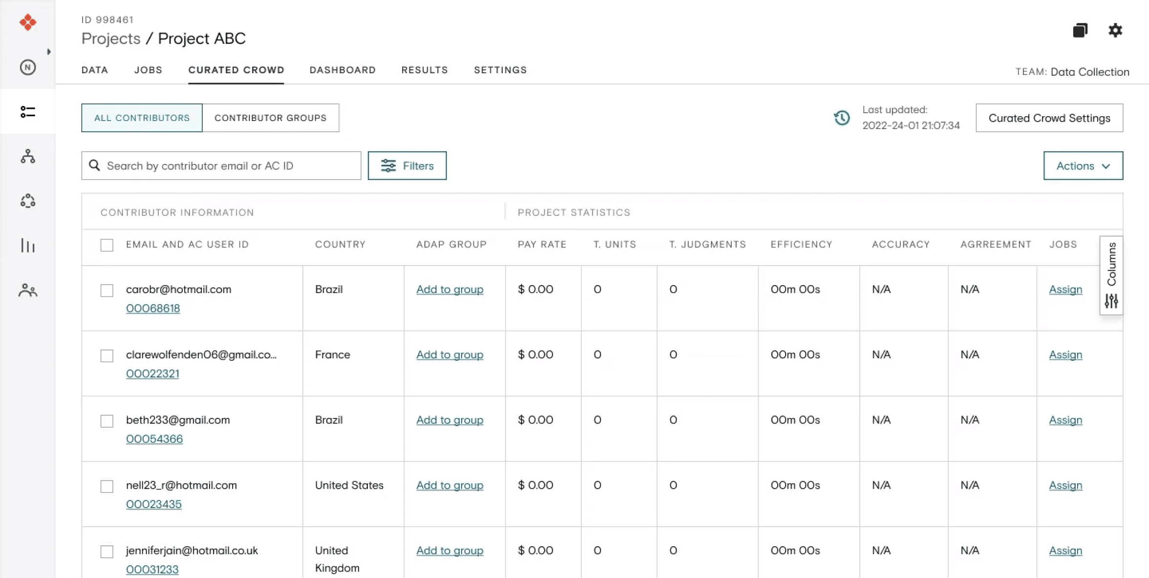Open the gear settings icon
The width and height of the screenshot is (1149, 578).
coord(1115,30)
